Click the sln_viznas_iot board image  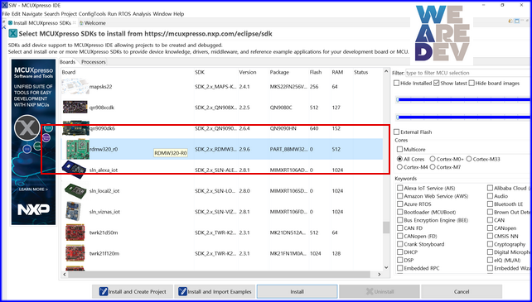(74, 211)
